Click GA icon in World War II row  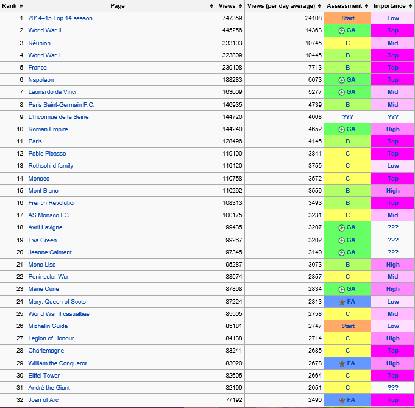tap(342, 30)
